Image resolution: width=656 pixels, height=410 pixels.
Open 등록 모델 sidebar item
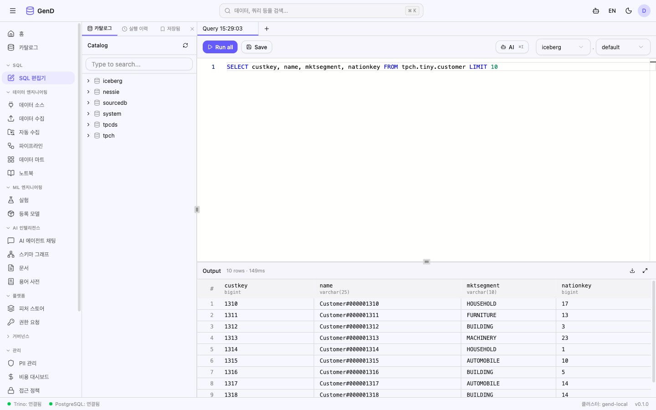(38, 214)
